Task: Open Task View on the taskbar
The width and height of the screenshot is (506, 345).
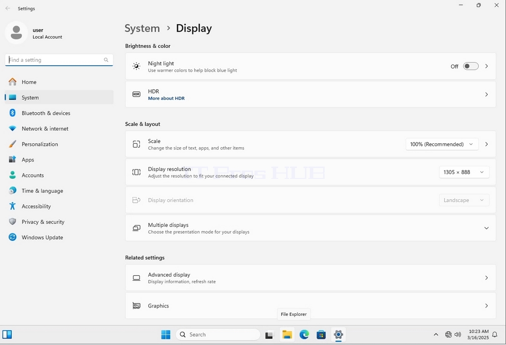Action: click(x=269, y=335)
